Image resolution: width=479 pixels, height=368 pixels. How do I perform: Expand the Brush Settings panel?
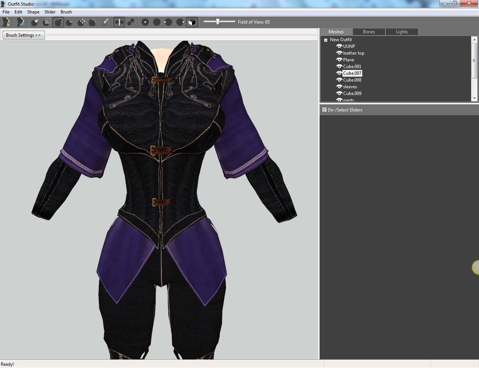[x=24, y=35]
